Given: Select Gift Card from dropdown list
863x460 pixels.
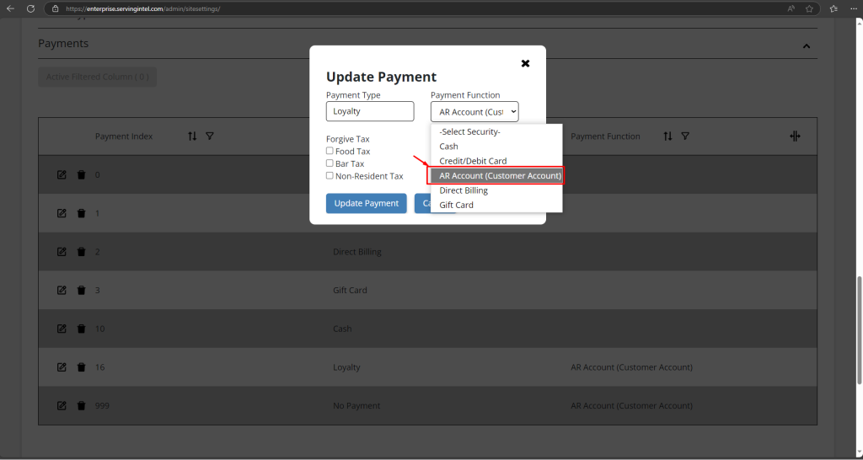Looking at the screenshot, I should click(496, 205).
